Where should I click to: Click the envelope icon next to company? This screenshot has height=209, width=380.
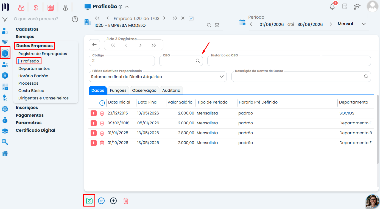(217, 25)
